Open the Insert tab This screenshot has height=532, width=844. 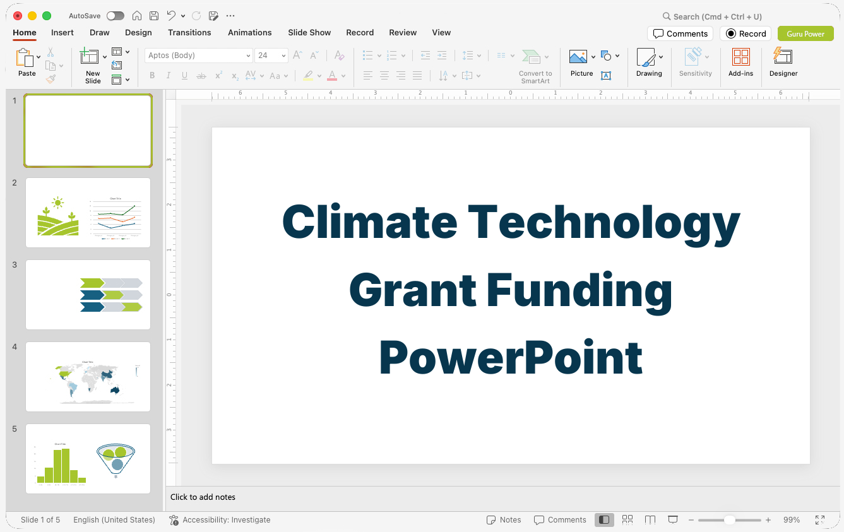pyautogui.click(x=62, y=33)
